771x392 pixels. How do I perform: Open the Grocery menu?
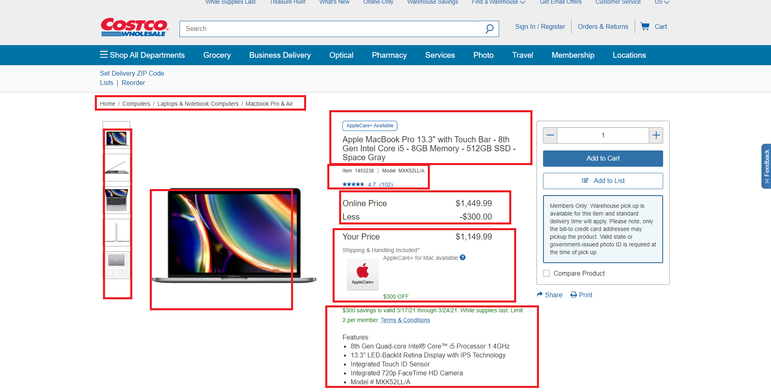tap(217, 55)
